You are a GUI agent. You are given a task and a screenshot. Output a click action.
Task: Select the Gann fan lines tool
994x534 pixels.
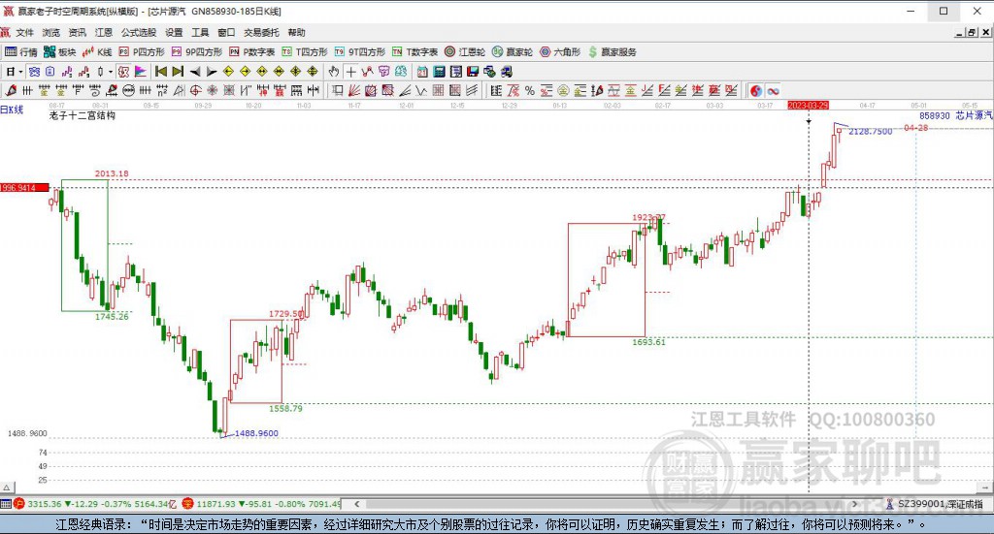click(354, 90)
